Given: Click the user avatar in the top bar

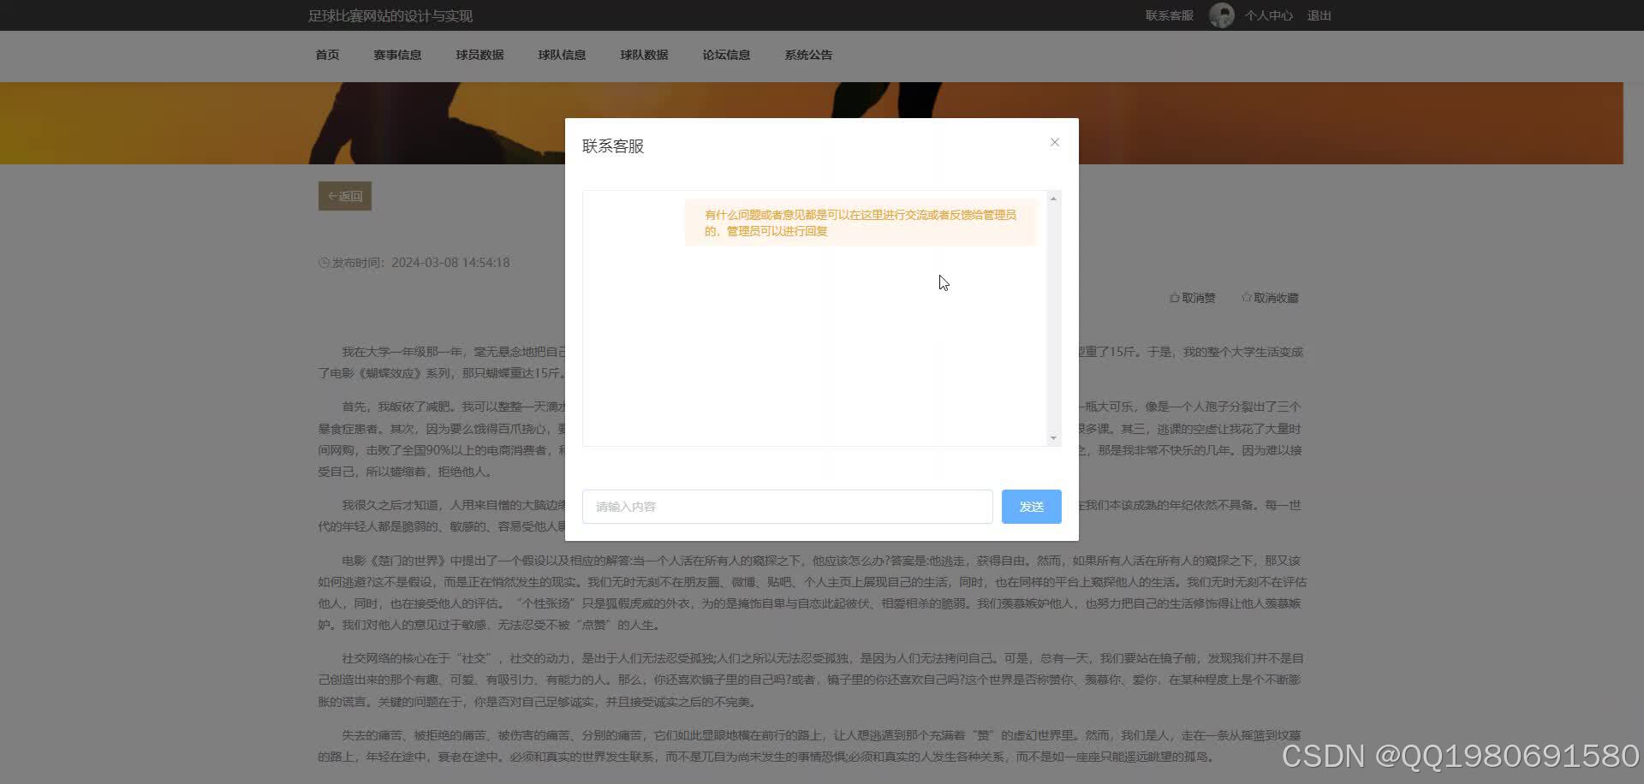Looking at the screenshot, I should click(1222, 15).
